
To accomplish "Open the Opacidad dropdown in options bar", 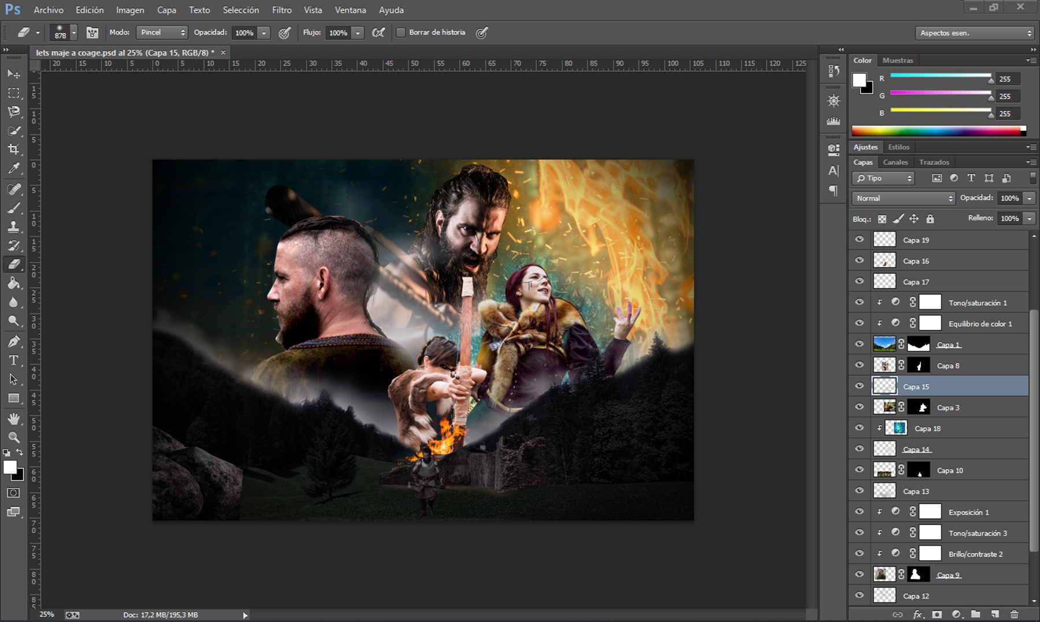I will (264, 33).
